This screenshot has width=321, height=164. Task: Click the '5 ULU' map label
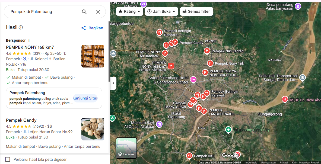(x=202, y=128)
